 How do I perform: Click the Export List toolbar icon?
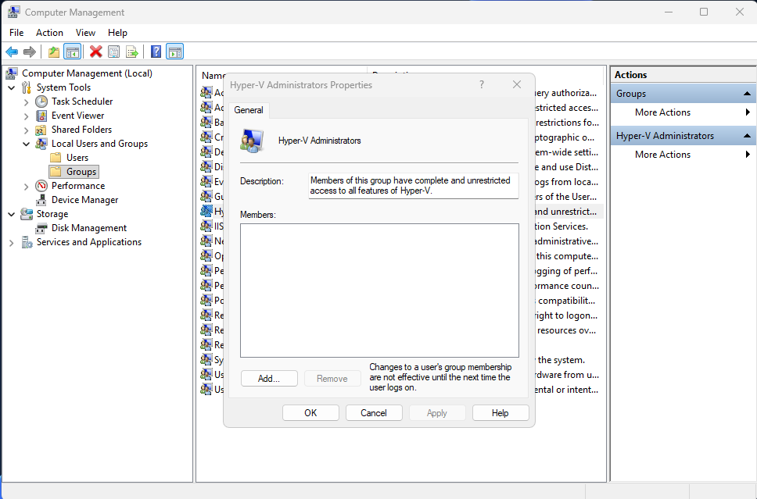(x=132, y=51)
